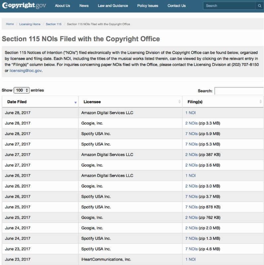Click the Licensee column header text
The width and height of the screenshot is (264, 265).
(x=92, y=102)
